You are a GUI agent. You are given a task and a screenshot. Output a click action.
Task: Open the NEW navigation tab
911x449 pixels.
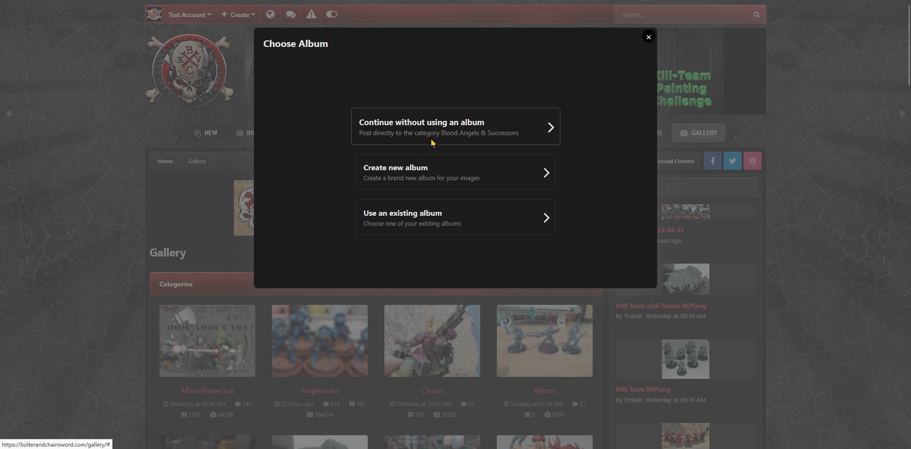click(x=206, y=133)
